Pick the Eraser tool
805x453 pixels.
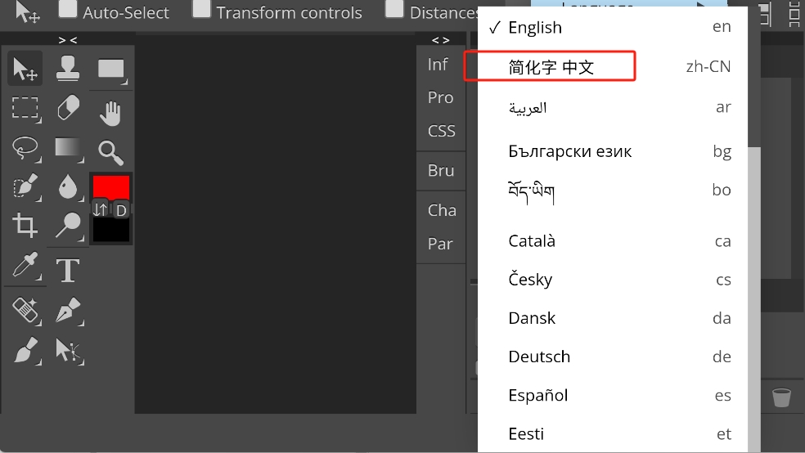click(69, 108)
